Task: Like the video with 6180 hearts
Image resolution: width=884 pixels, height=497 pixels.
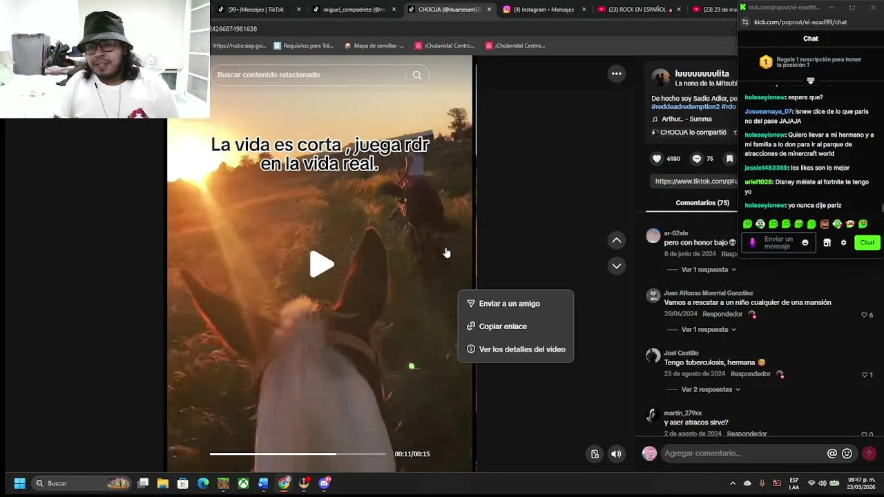Action: pos(657,159)
